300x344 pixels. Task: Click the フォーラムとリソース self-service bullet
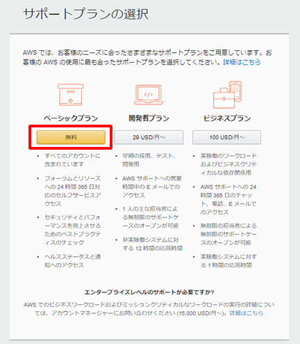[73, 191]
